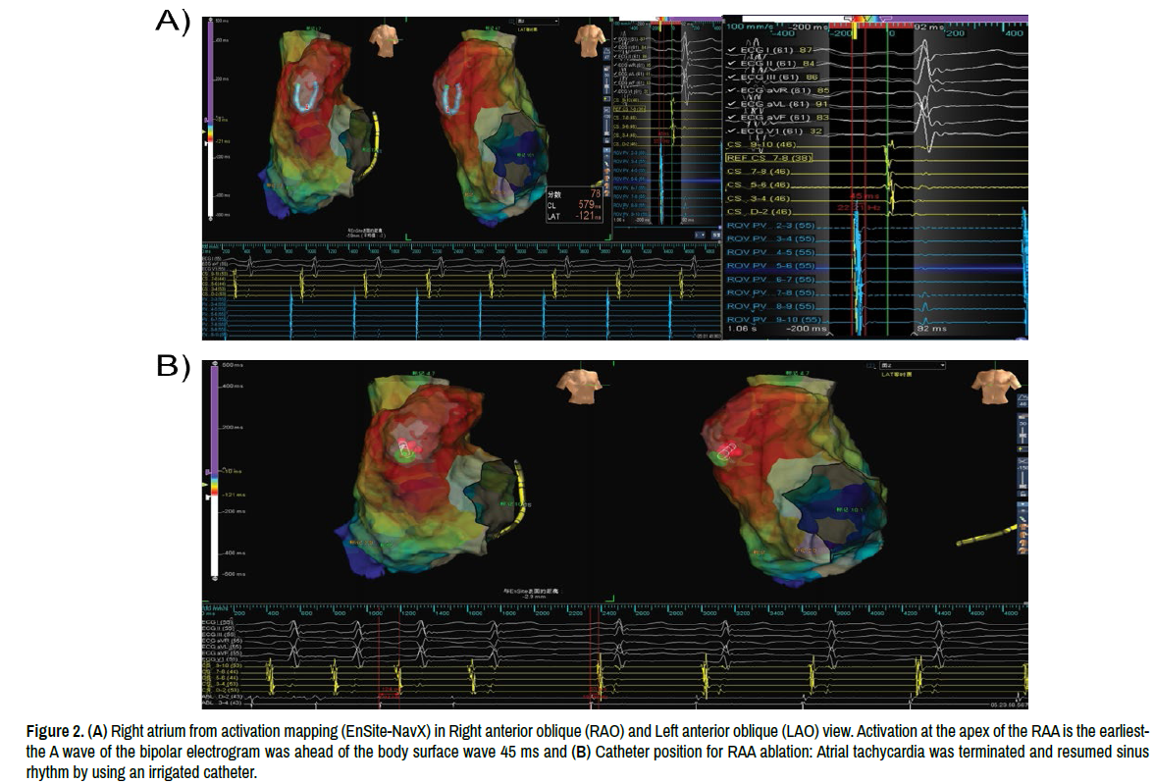Click the red 45 ms caliper measurement
The width and height of the screenshot is (1154, 784).
point(864,196)
